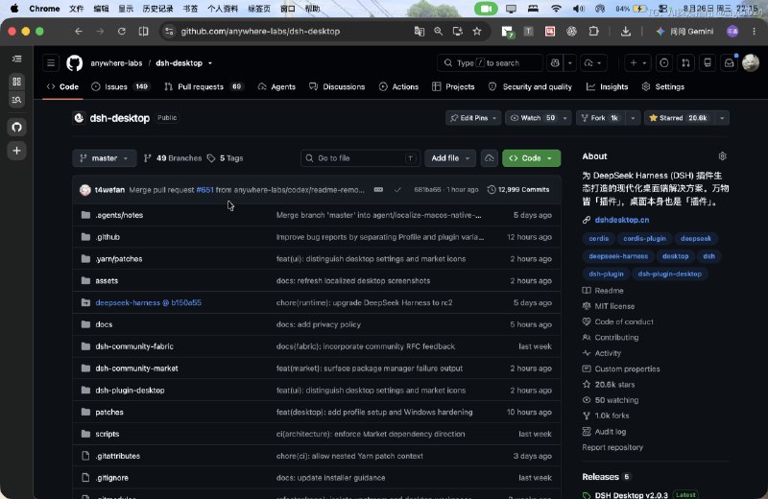Open Chrome extensions puzzle icon
Image resolution: width=768 pixels, height=499 pixels.
point(593,32)
